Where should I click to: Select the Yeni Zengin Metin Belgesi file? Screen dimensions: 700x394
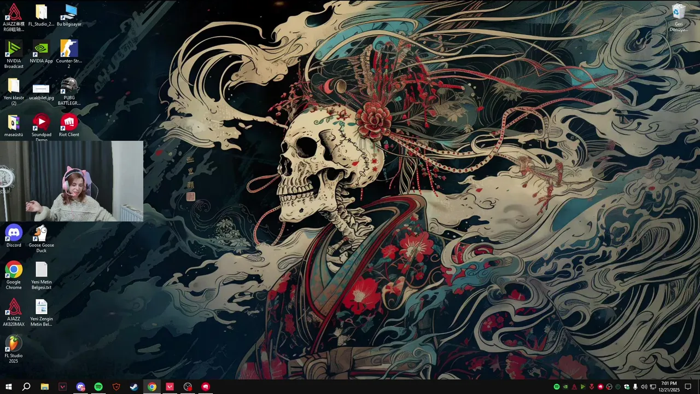[x=42, y=312]
